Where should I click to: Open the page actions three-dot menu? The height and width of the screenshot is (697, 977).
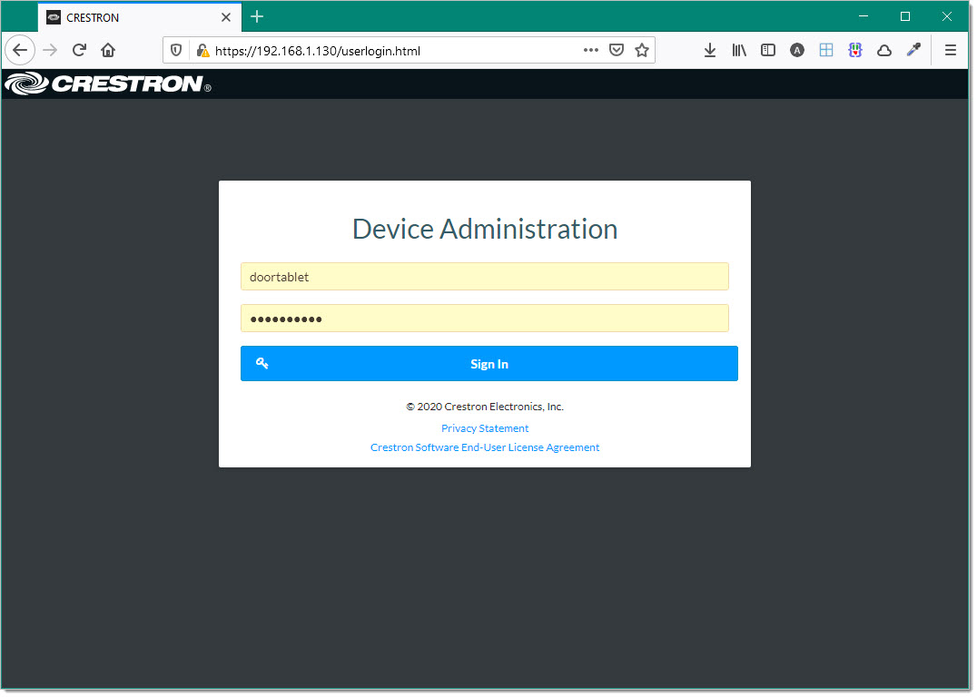click(x=591, y=51)
